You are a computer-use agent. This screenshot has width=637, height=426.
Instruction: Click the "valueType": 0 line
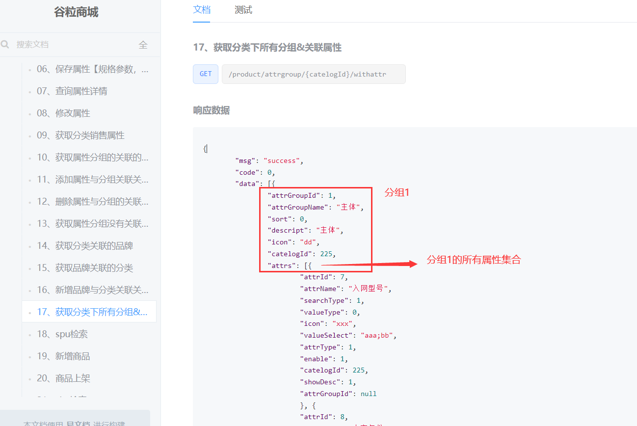tap(330, 312)
